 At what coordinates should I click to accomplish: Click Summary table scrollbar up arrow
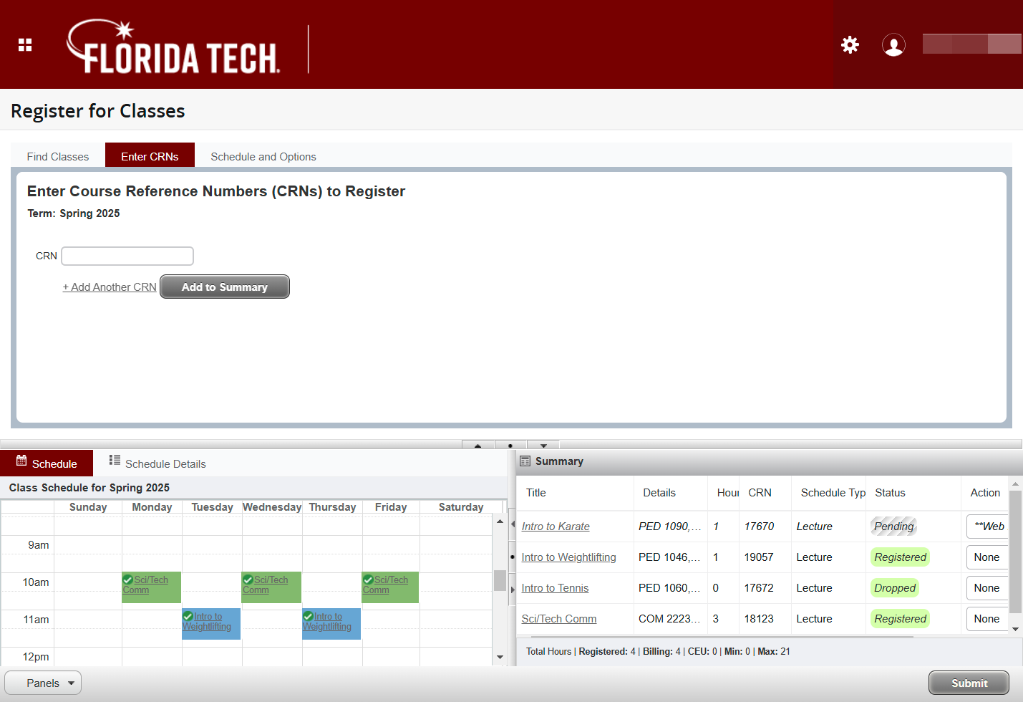point(1015,484)
